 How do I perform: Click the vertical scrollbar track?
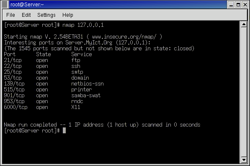[x=244, y=92]
